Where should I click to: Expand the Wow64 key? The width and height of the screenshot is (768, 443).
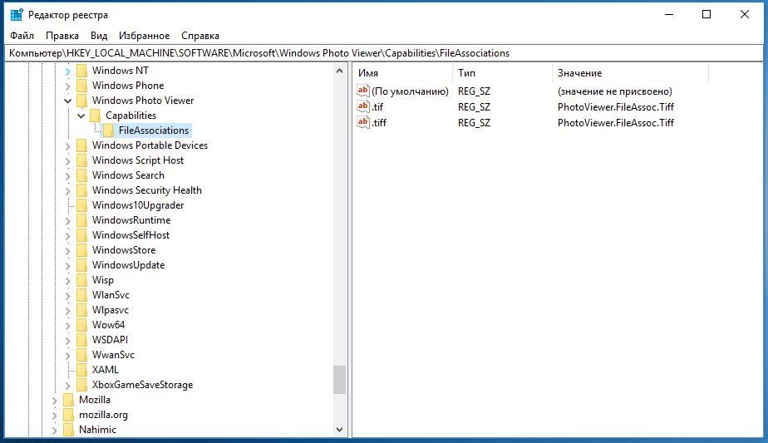[x=67, y=325]
